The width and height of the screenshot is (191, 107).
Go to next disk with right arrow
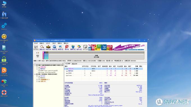[38, 53]
